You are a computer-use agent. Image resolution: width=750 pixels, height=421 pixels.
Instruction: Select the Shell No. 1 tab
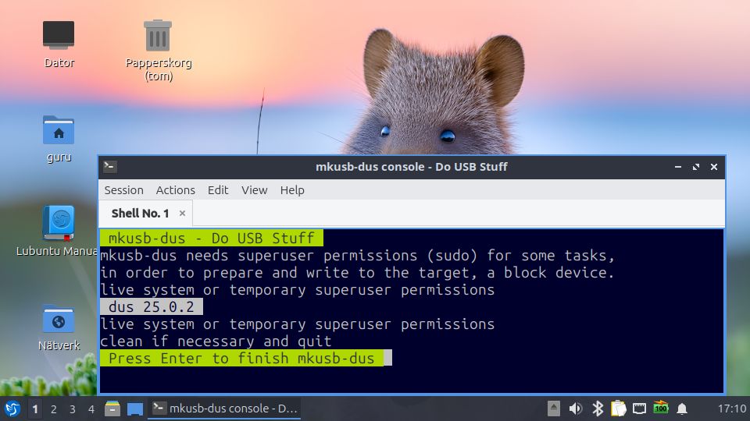pos(140,213)
